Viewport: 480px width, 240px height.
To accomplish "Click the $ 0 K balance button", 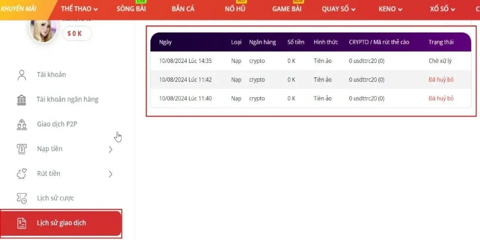I will coord(77,34).
